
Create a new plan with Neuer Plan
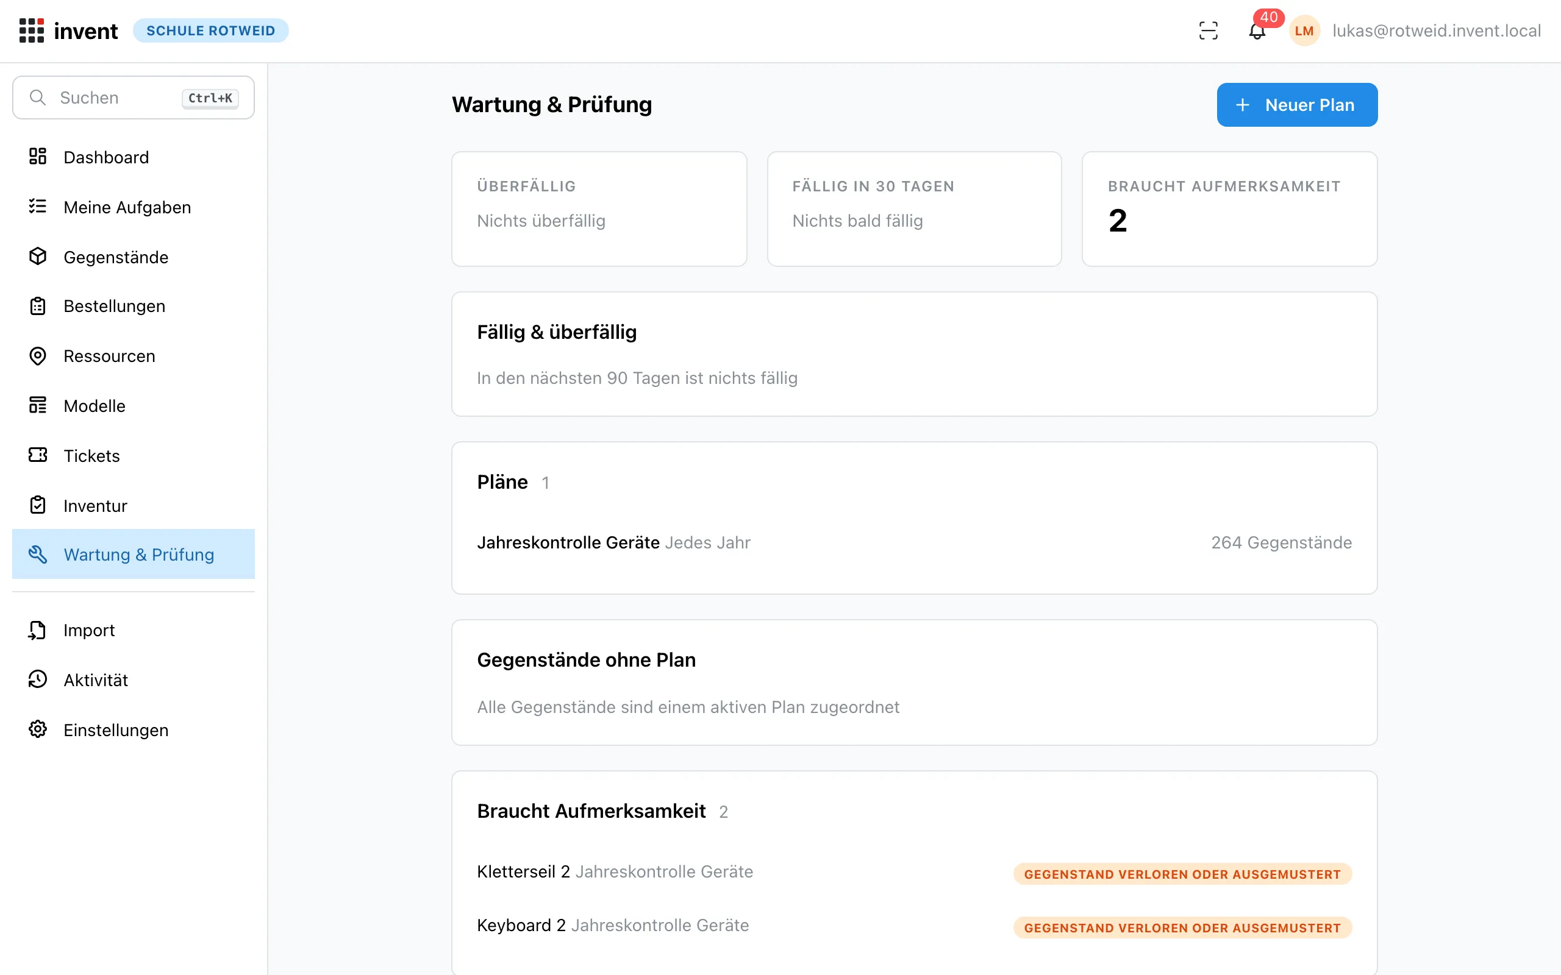pyautogui.click(x=1296, y=104)
